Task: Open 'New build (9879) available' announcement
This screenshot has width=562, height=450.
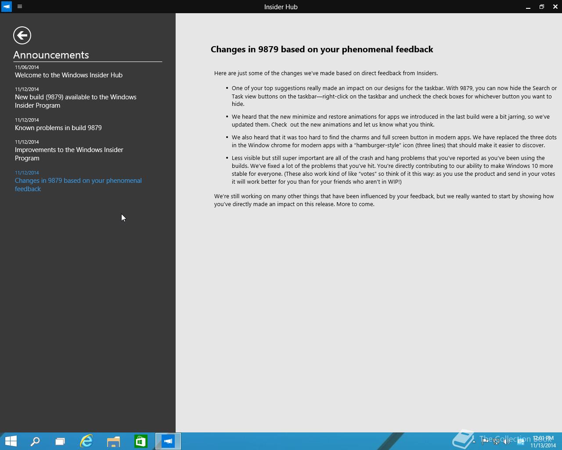Action: (76, 101)
